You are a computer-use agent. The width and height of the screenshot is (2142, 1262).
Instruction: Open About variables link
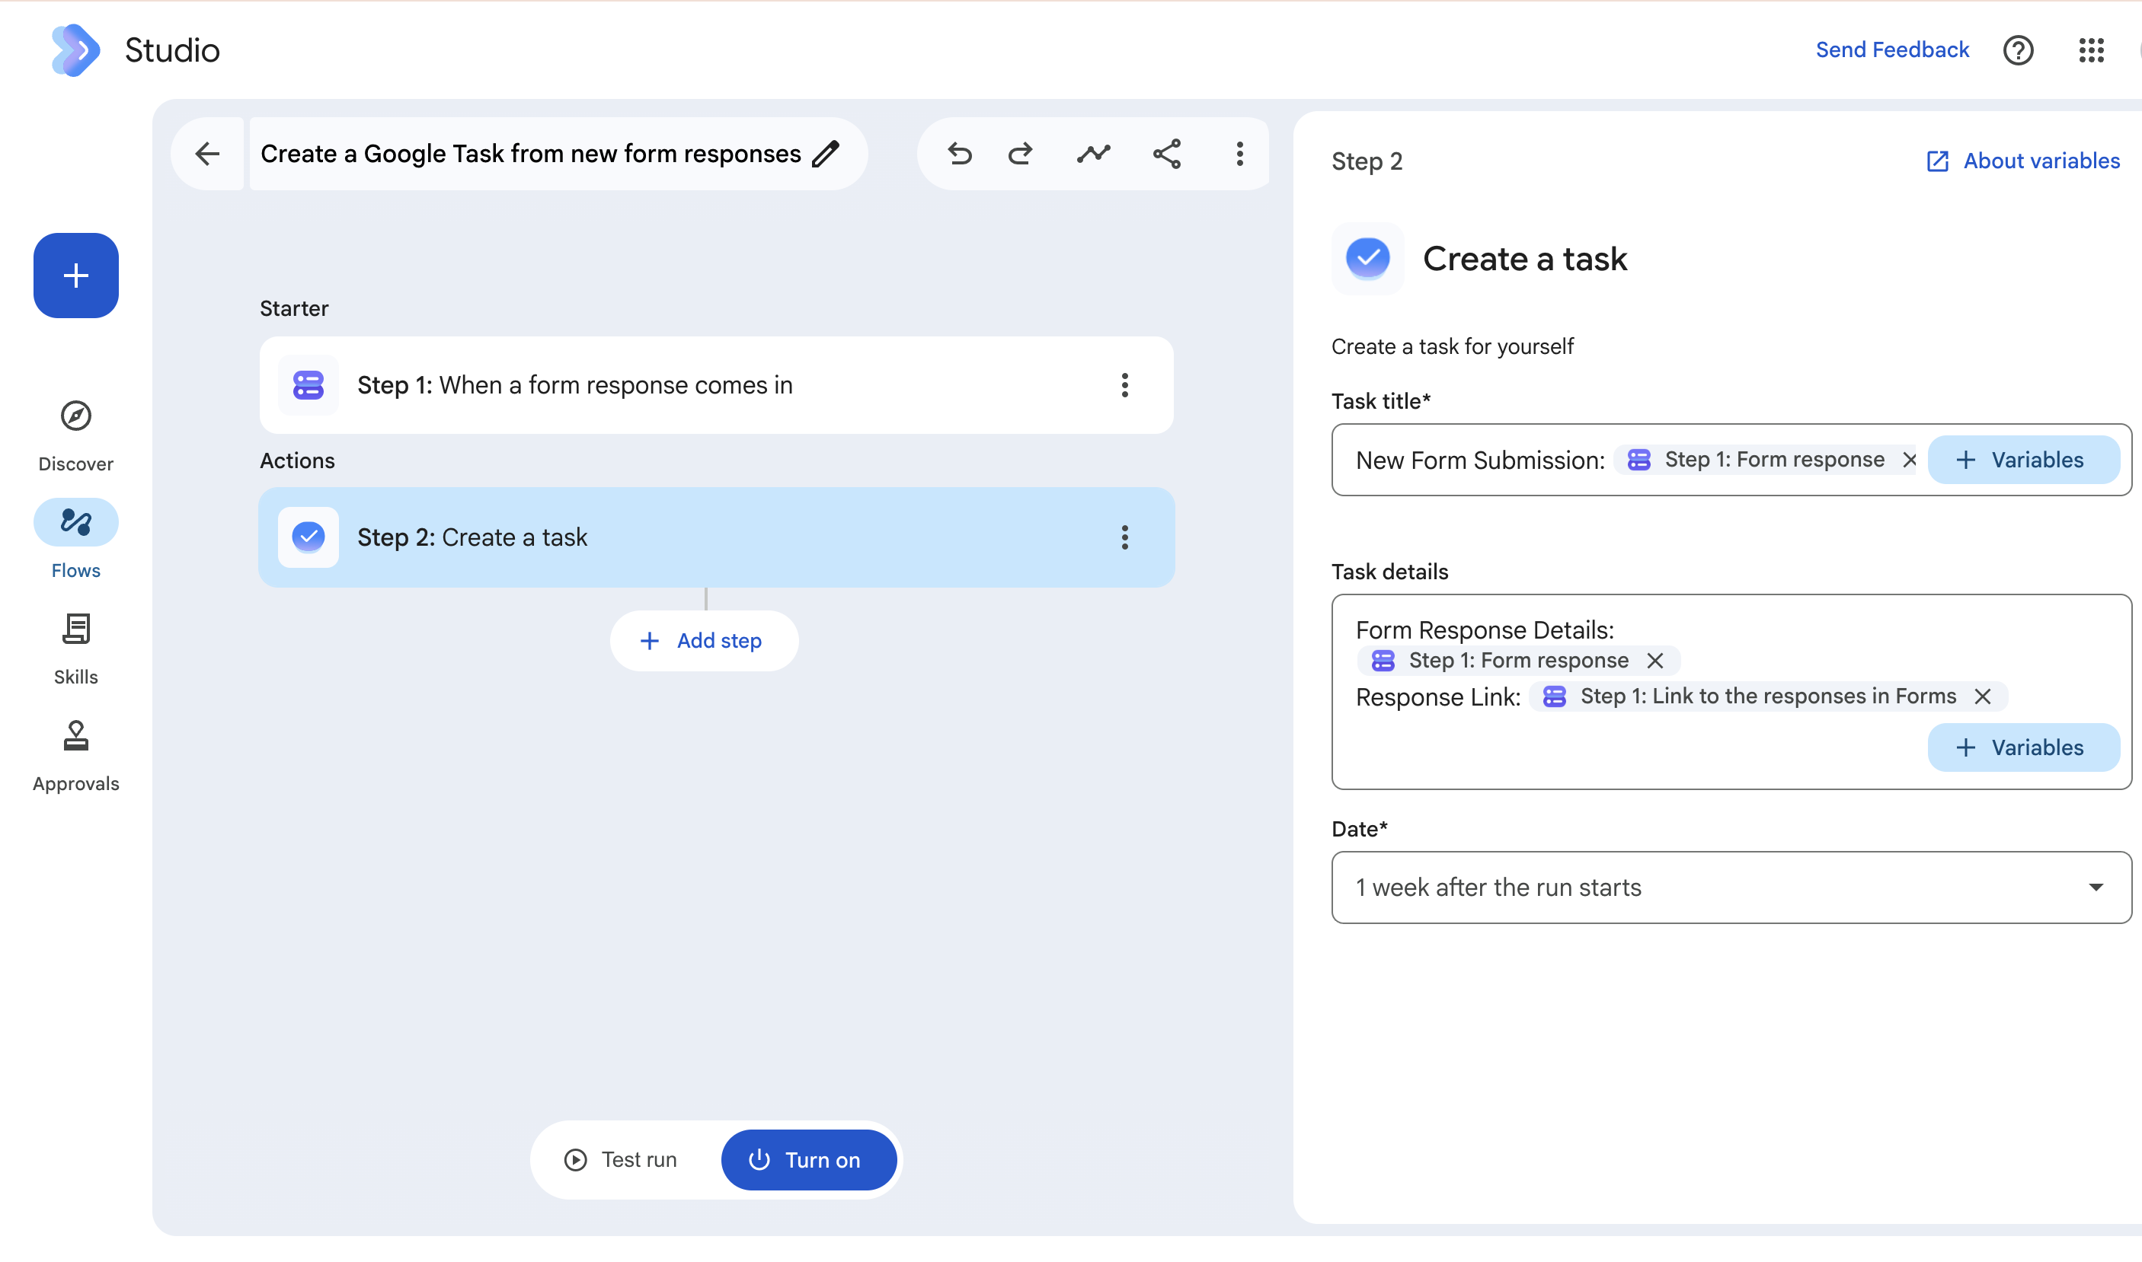tap(2023, 161)
